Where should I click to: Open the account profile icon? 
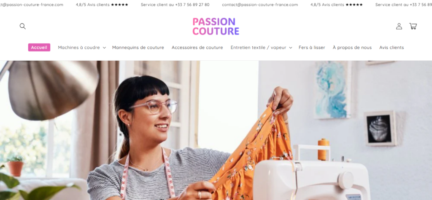(399, 26)
